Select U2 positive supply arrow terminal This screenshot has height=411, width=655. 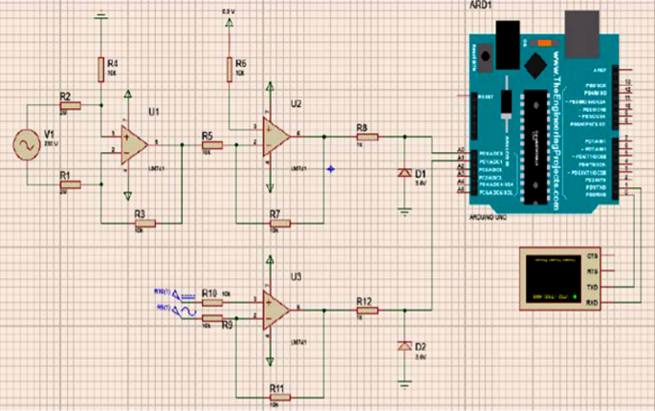tap(270, 86)
